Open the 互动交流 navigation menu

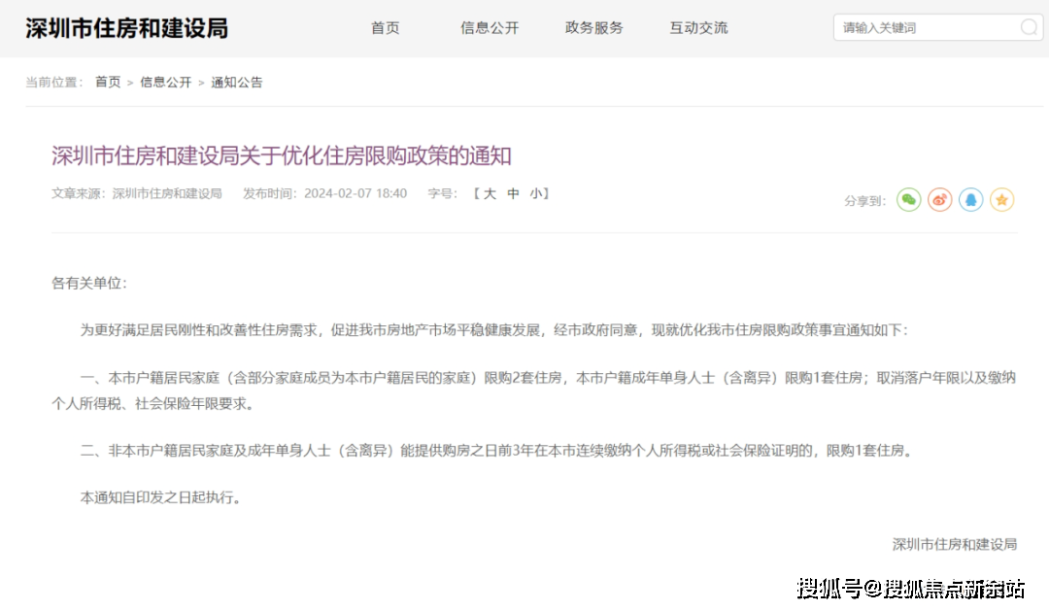698,27
